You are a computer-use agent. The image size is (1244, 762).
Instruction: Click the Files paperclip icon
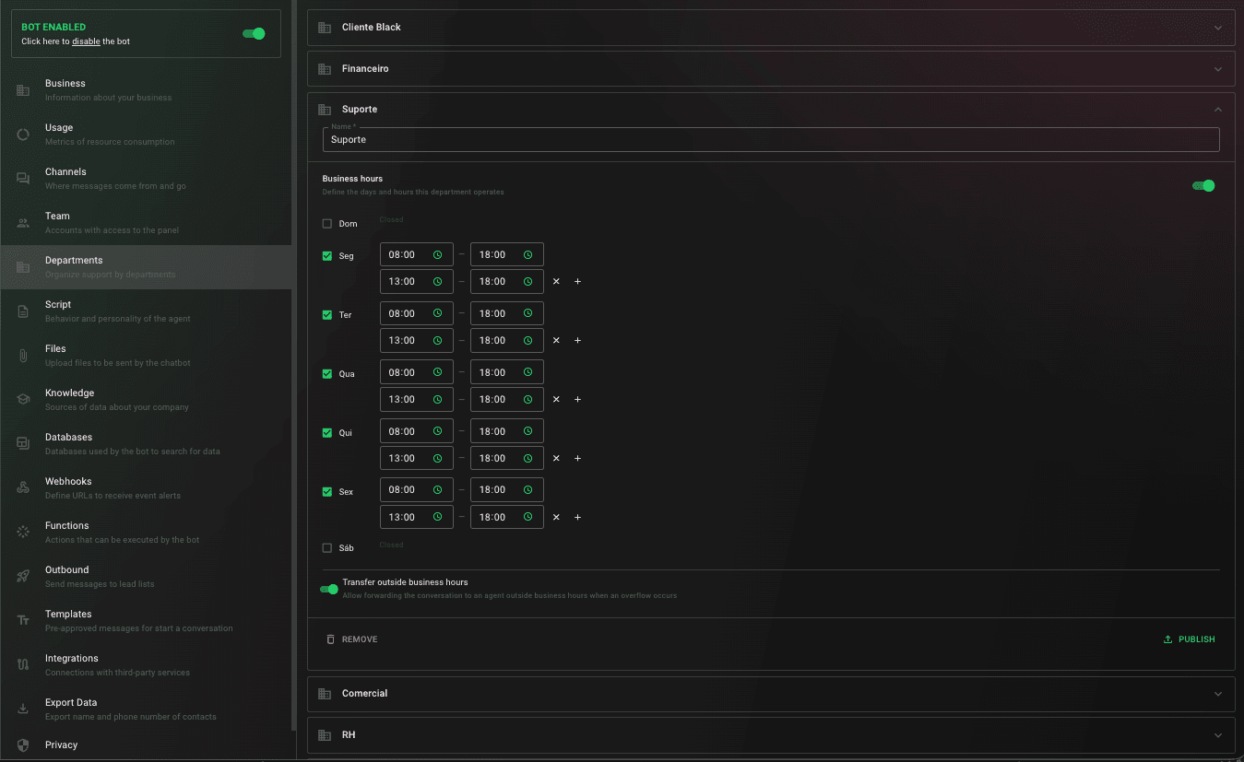pos(23,355)
